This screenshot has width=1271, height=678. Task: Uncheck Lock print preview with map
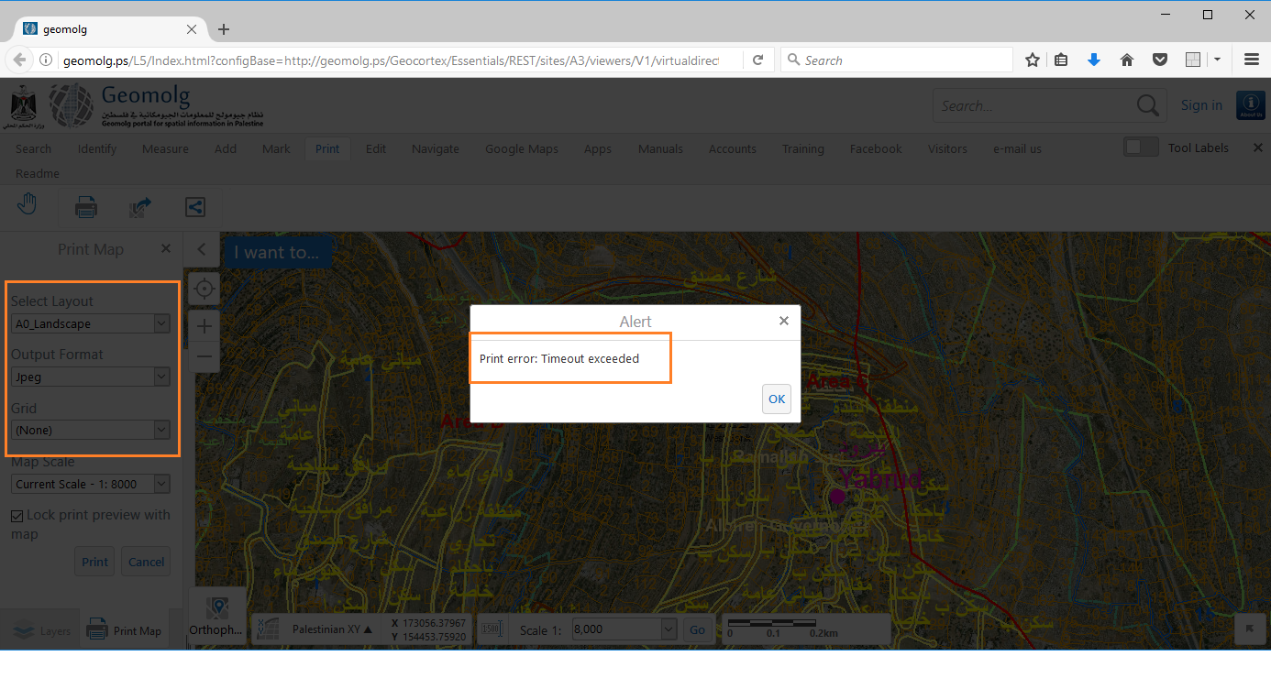pyautogui.click(x=17, y=516)
